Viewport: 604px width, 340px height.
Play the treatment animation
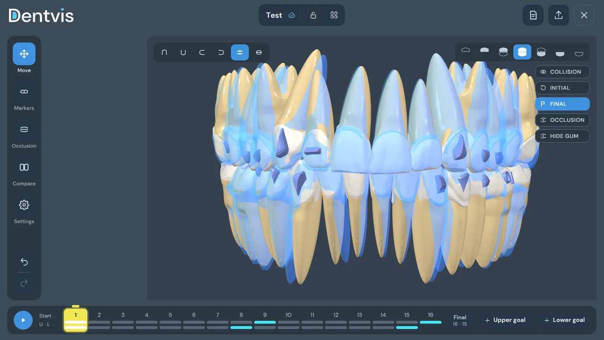(x=23, y=320)
